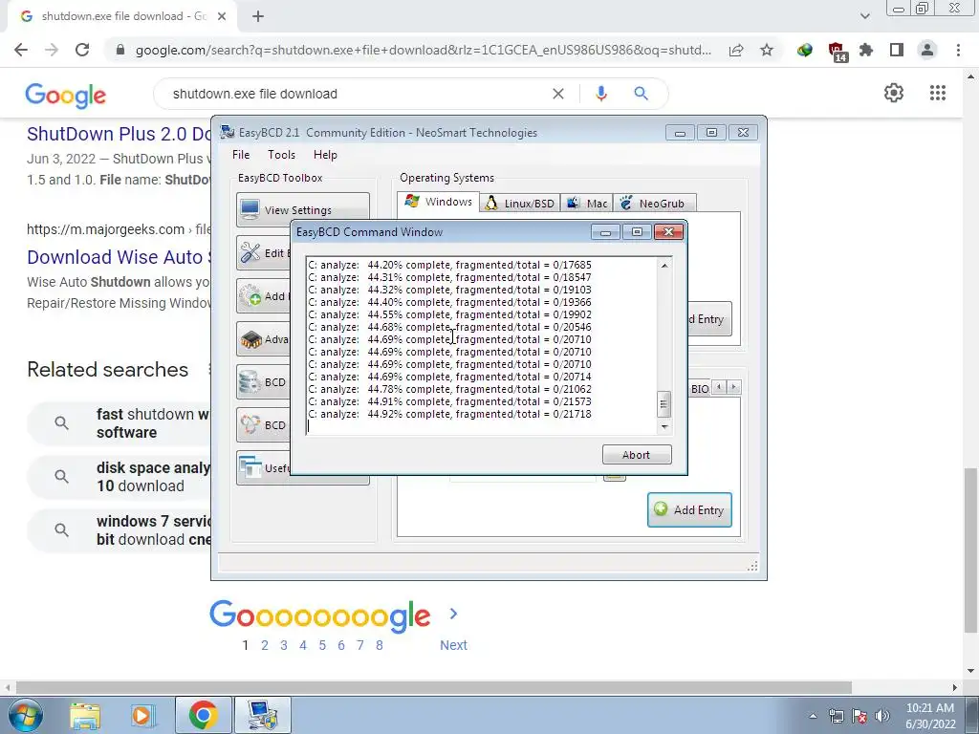Click the 'windows 7 servic' related search
The width and height of the screenshot is (979, 734).
[119, 530]
